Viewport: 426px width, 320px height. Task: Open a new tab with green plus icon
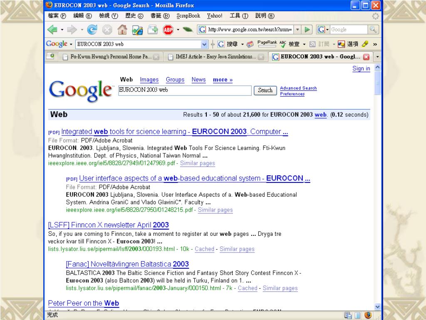click(x=153, y=30)
